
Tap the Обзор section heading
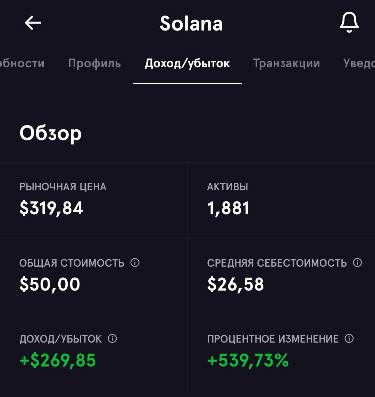(x=50, y=133)
